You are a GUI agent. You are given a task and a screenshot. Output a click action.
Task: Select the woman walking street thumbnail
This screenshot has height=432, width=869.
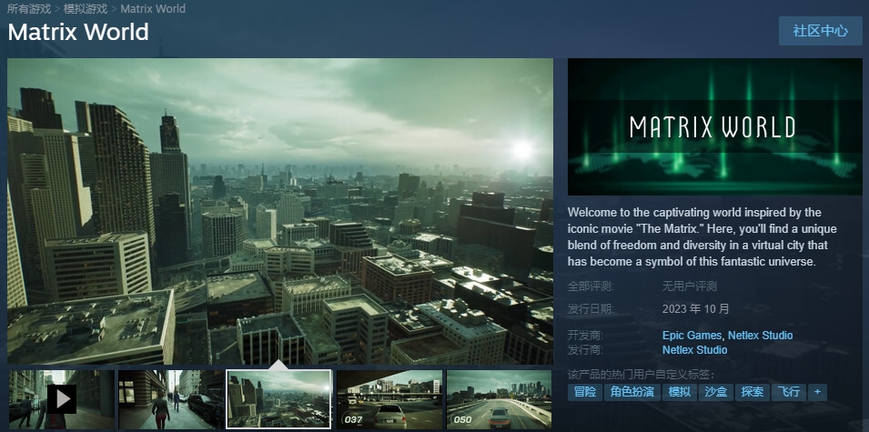(x=171, y=399)
